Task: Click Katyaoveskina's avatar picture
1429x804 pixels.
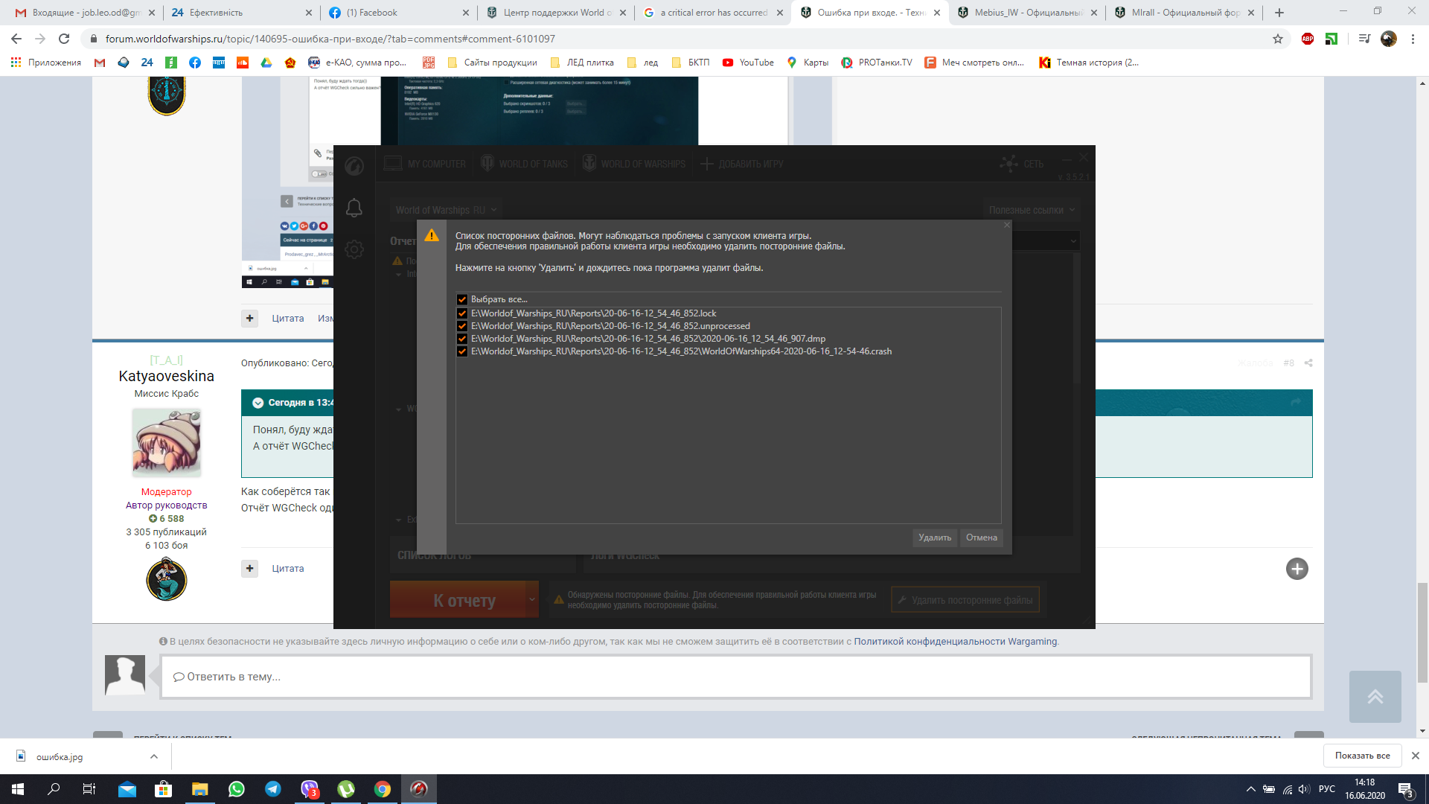Action: pos(167,442)
